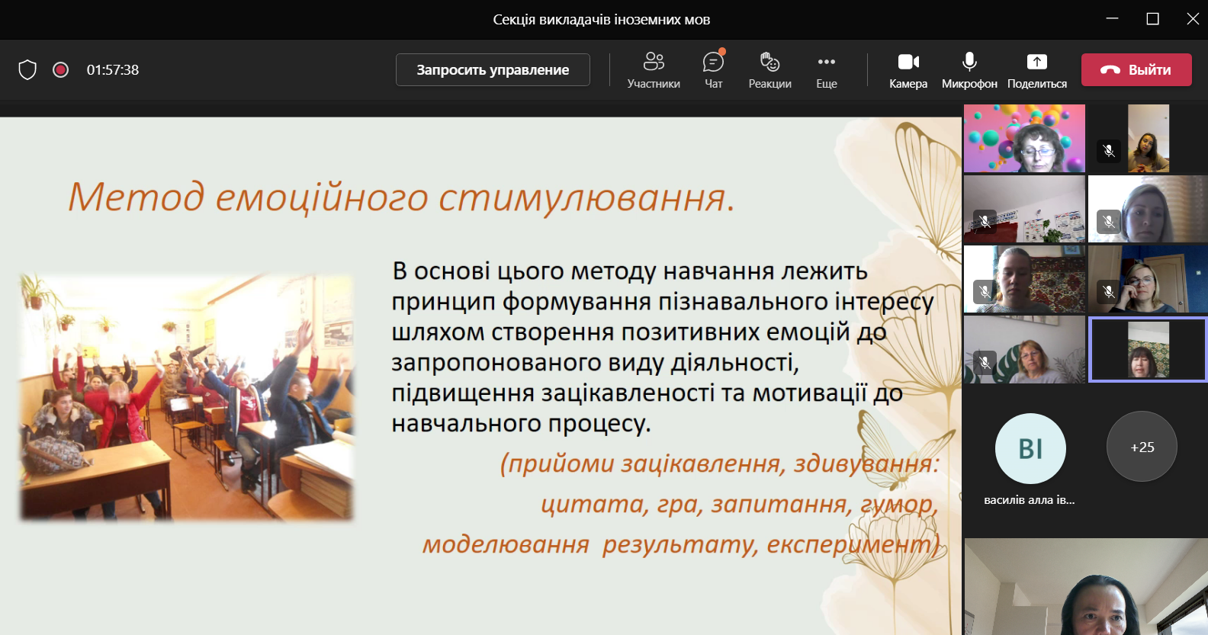Expand the +25 additional participants circle
This screenshot has width=1208, height=635.
point(1142,447)
